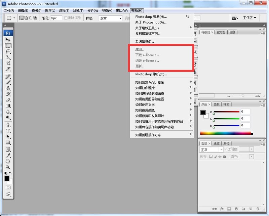Select the Lasso tool
Viewport: 269px width, 216px height.
pos(8,52)
